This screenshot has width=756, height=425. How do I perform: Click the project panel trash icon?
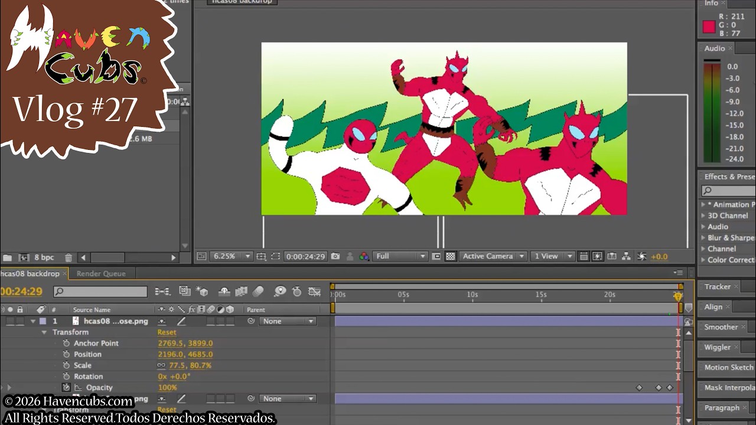pos(69,257)
